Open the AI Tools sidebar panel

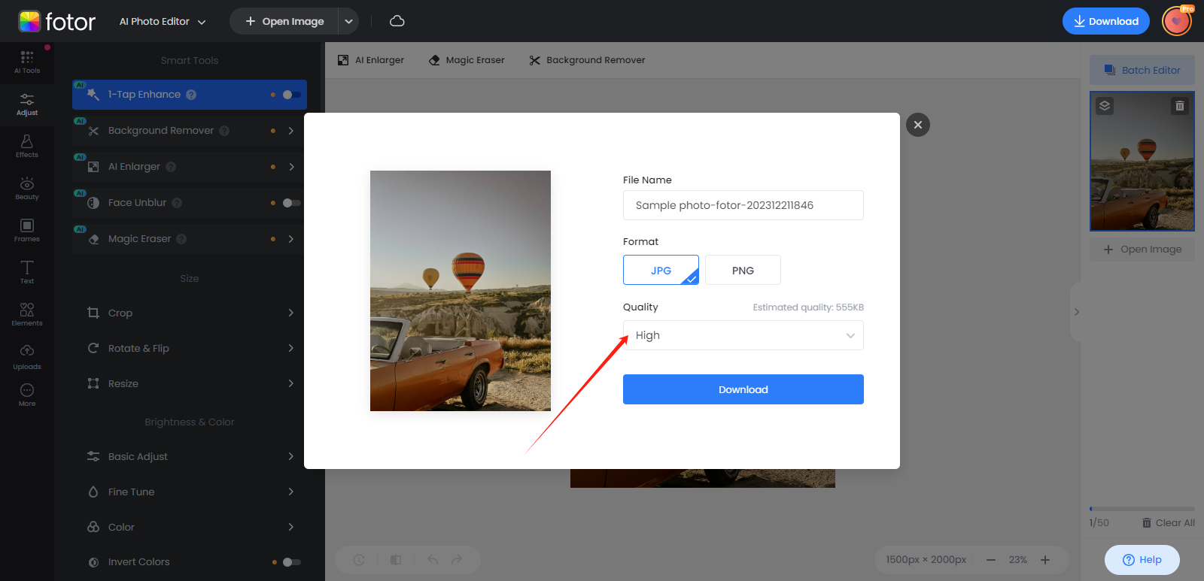pyautogui.click(x=27, y=62)
